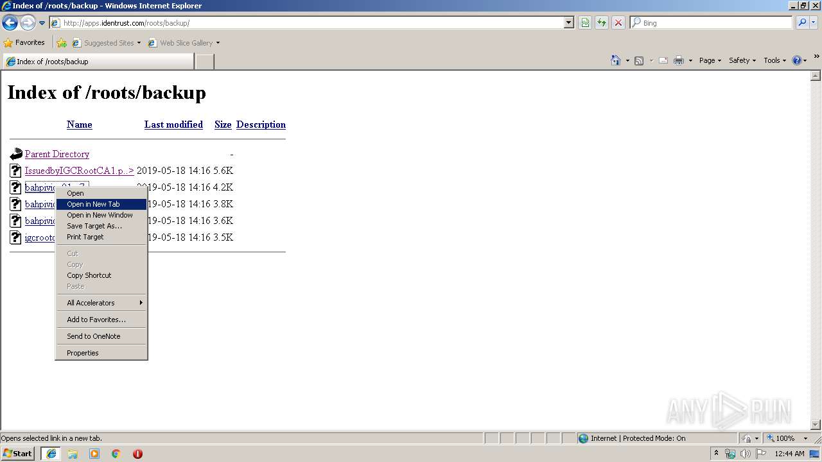Choose Copy Shortcut option
Screen dimensions: 822x462
click(101, 275)
